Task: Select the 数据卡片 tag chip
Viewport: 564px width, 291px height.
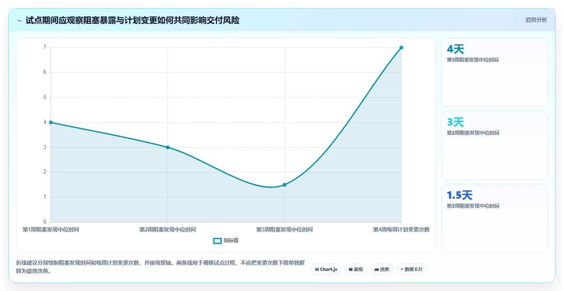Action: pos(411,269)
